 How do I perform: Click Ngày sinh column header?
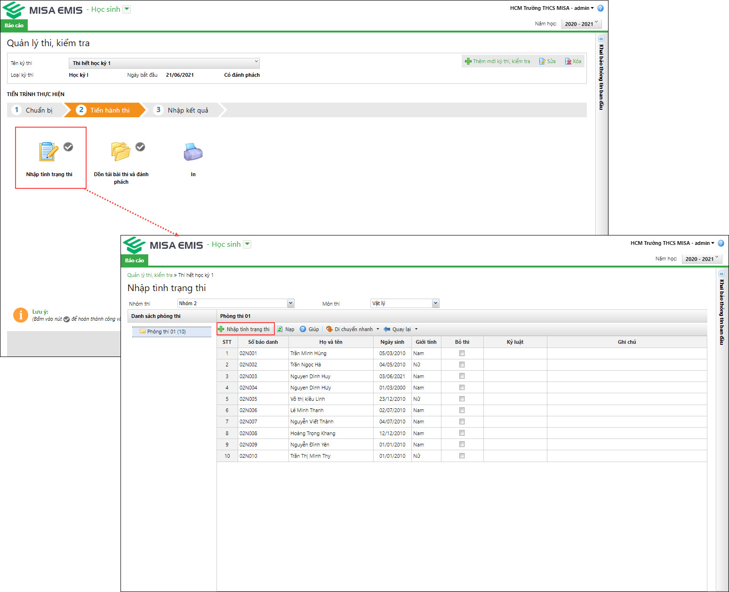(x=393, y=342)
